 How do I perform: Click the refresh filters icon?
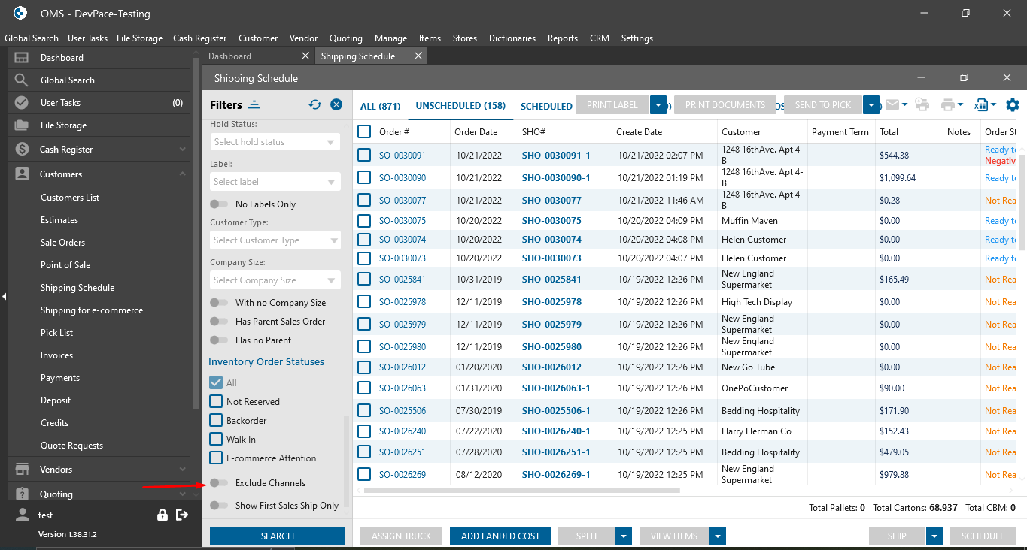[315, 105]
